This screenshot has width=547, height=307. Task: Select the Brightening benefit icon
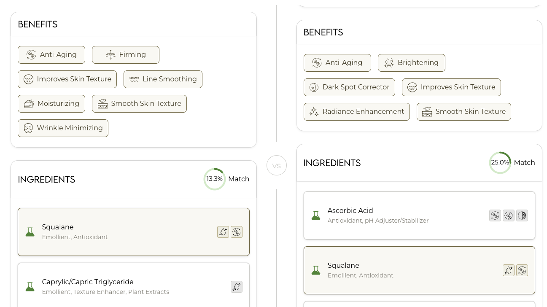click(x=389, y=63)
